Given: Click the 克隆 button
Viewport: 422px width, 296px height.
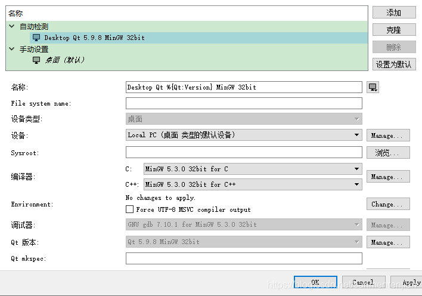Looking at the screenshot, I should pos(394,30).
